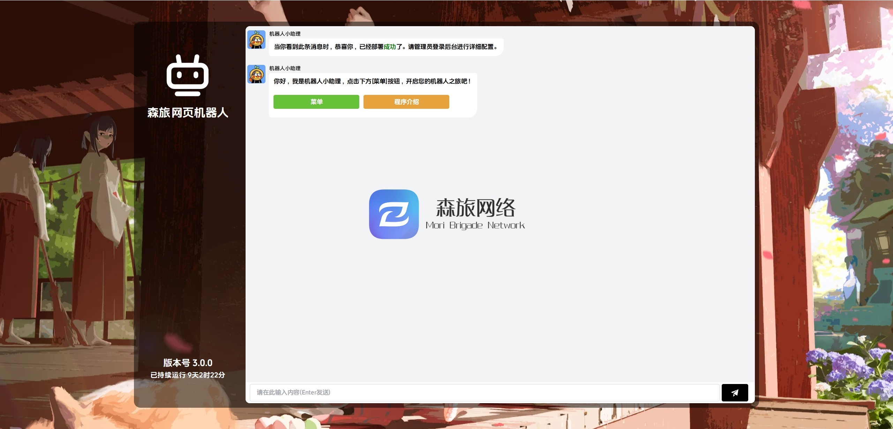Focus the 请在此输入内容 message input field
The image size is (893, 429).
485,392
